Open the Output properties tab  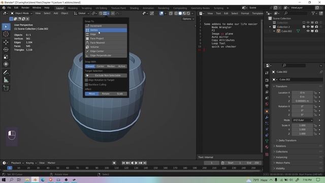pos(267,86)
